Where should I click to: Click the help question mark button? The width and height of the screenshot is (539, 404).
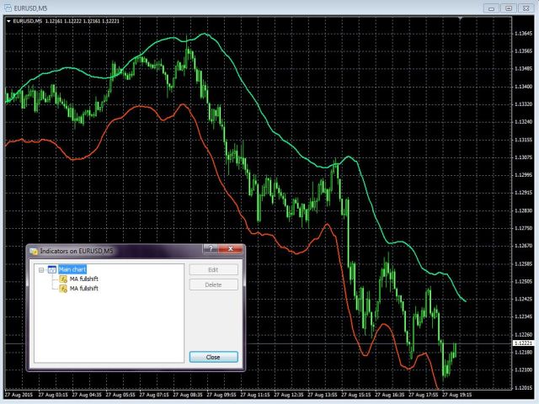211,250
